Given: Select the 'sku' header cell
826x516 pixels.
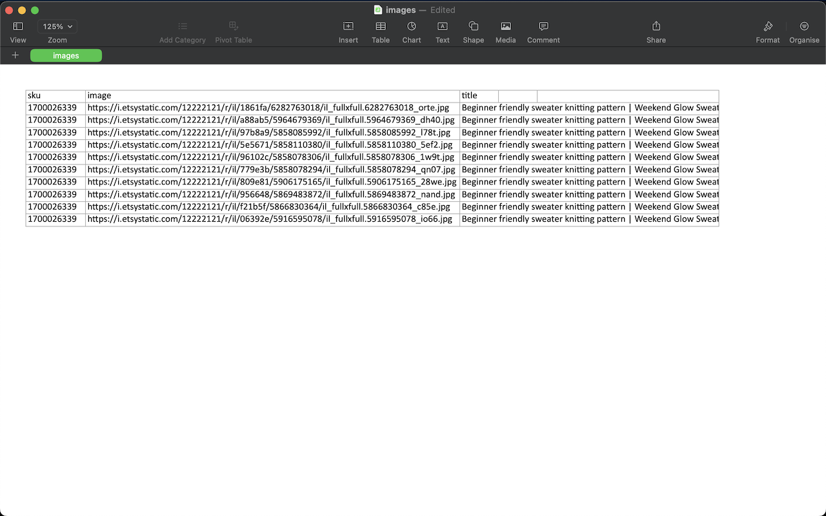Looking at the screenshot, I should click(x=55, y=96).
